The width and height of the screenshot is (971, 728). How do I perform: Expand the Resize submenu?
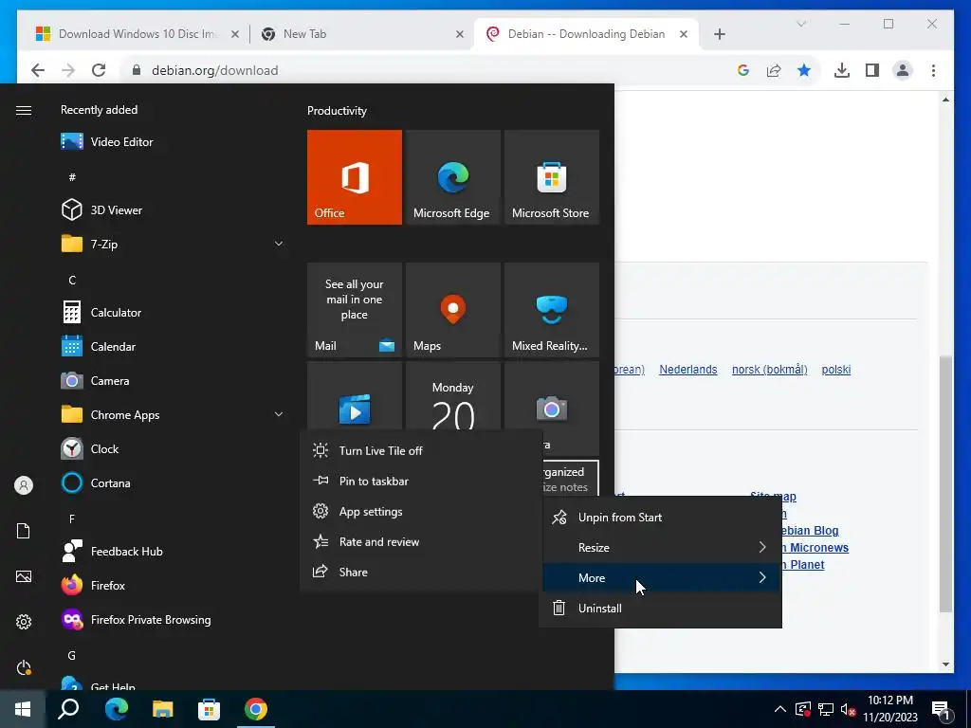pyautogui.click(x=661, y=547)
